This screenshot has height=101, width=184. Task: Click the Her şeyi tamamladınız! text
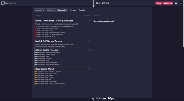(x=104, y=21)
